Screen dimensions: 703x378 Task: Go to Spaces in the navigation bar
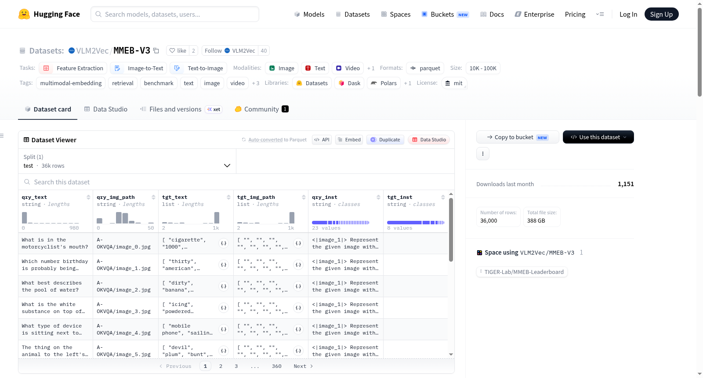395,14
